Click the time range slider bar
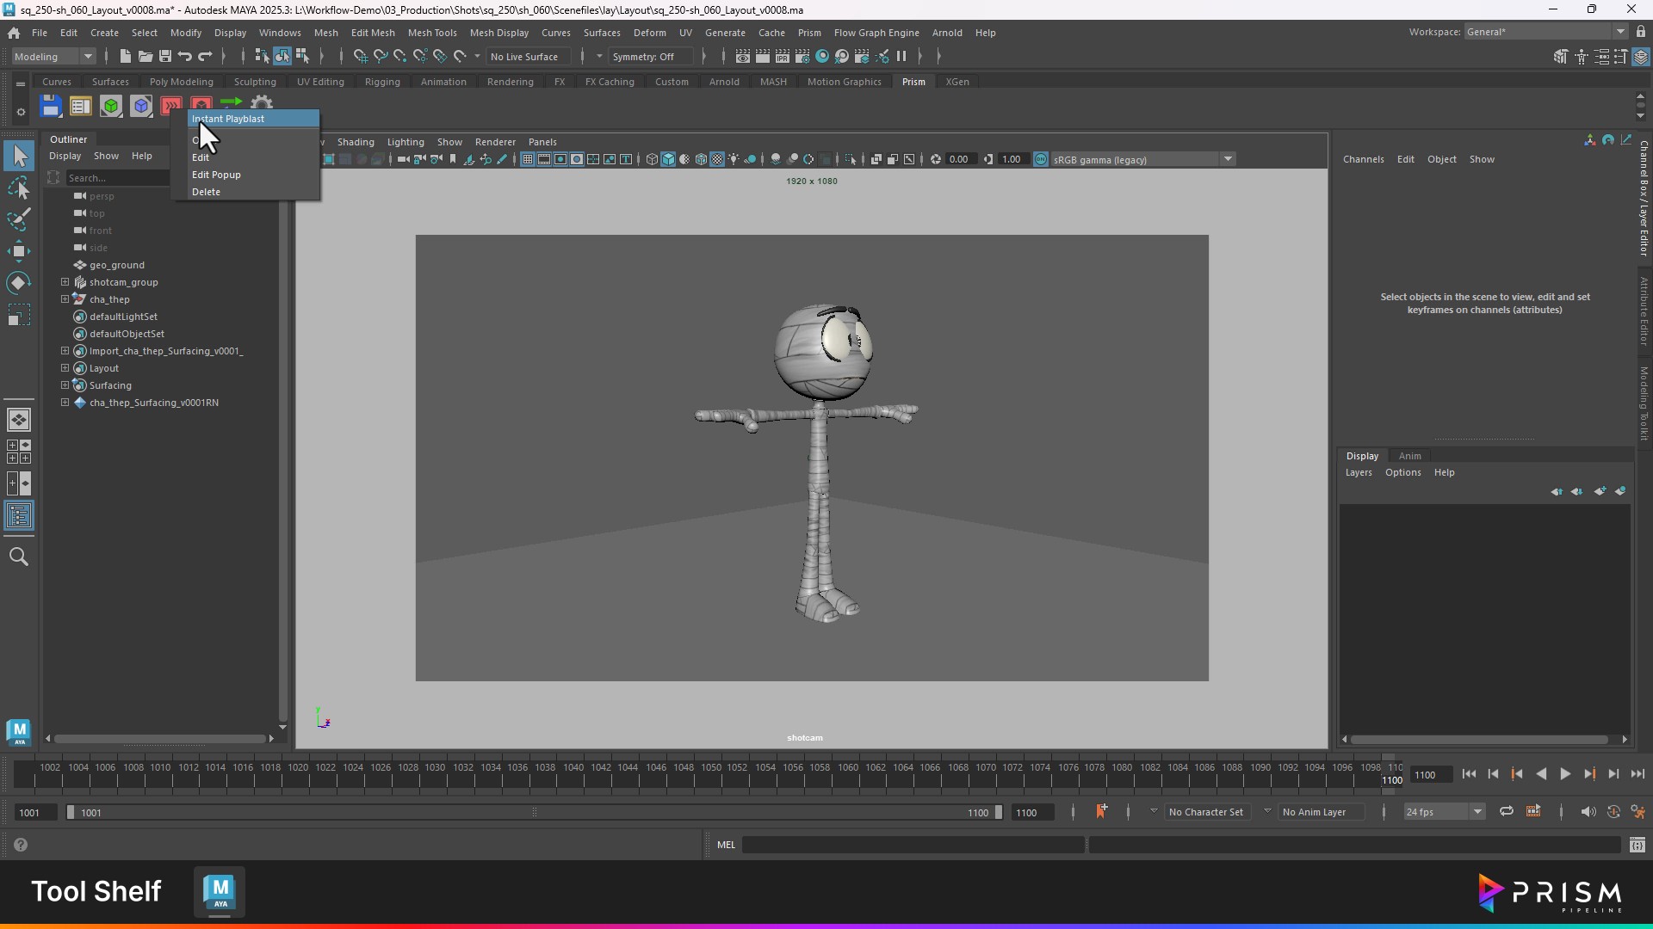The height and width of the screenshot is (929, 1653). tap(534, 813)
